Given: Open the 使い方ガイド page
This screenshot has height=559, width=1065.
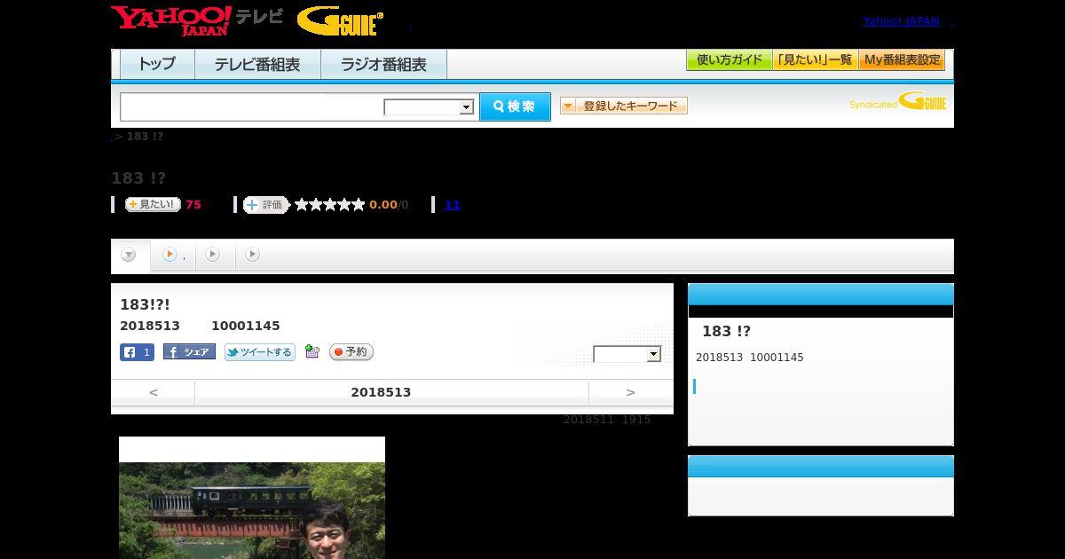Looking at the screenshot, I should (x=729, y=60).
